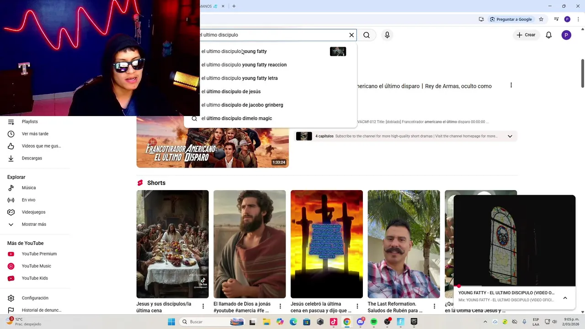
Task: Open Discord from taskbar
Action: (361, 322)
